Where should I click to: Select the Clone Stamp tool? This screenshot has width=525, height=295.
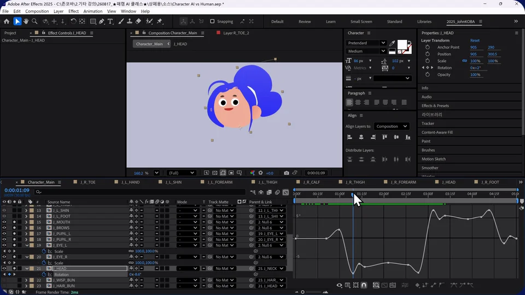(130, 21)
